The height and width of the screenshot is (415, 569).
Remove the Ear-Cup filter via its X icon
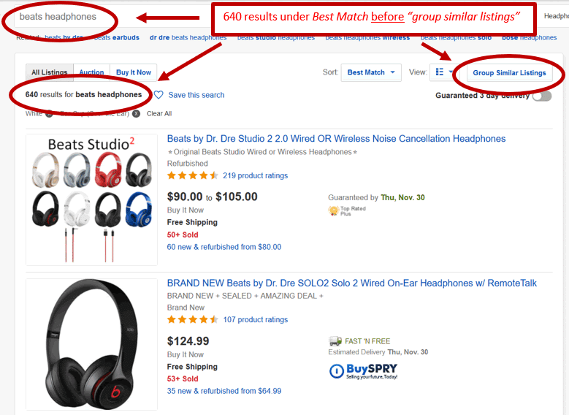136,114
